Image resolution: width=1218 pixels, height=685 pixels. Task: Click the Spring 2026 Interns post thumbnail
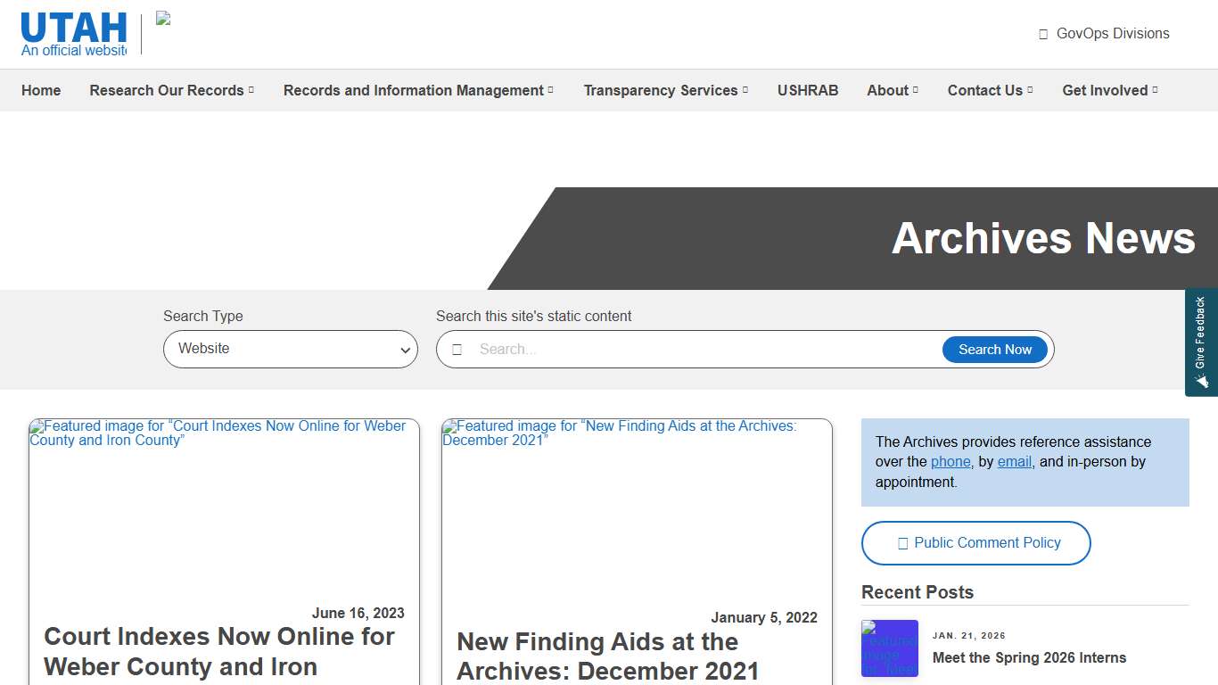coord(890,648)
